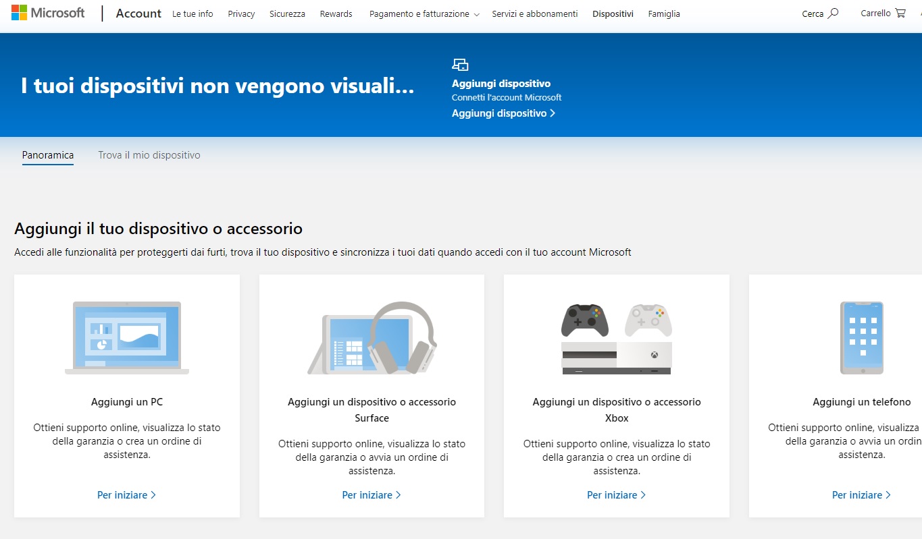Go to the Famiglia page
Image resolution: width=922 pixels, height=539 pixels.
664,13
